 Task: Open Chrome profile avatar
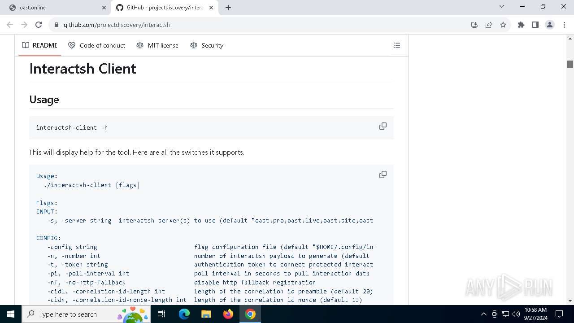(550, 25)
